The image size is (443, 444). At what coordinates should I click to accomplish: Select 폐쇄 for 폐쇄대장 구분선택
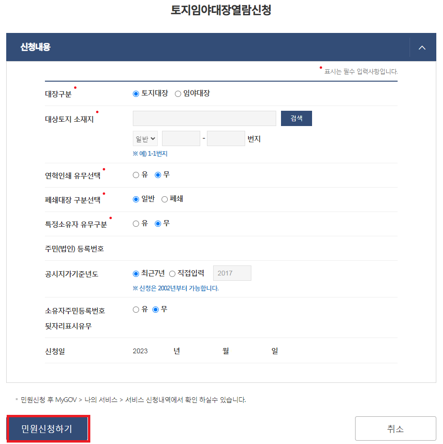(x=164, y=200)
